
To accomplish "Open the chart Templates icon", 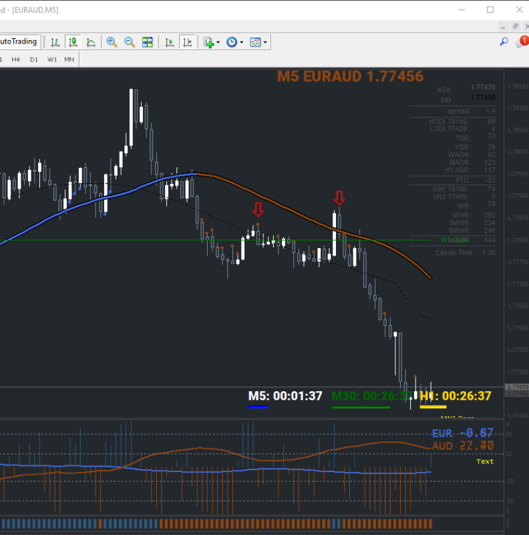I will point(255,42).
